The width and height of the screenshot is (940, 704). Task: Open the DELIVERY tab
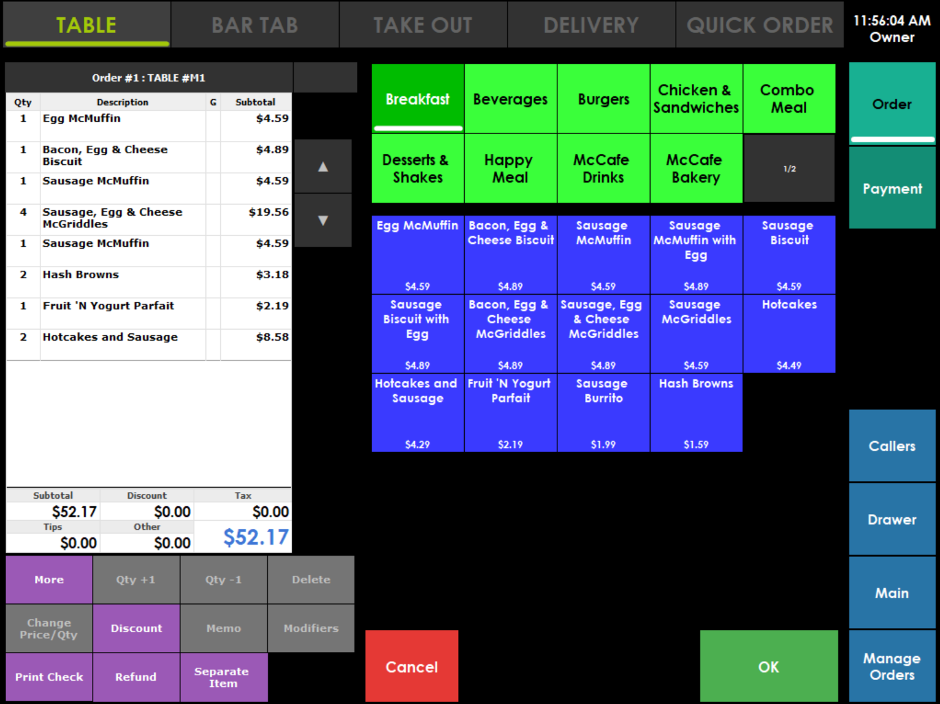click(591, 25)
